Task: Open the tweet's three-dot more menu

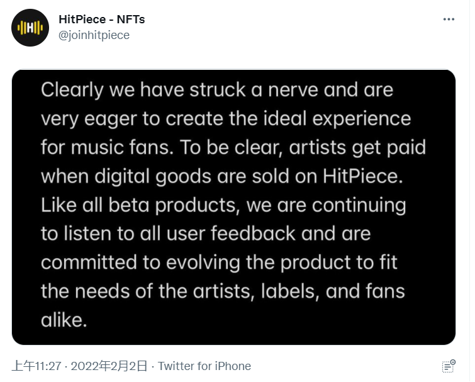Action: (x=449, y=20)
